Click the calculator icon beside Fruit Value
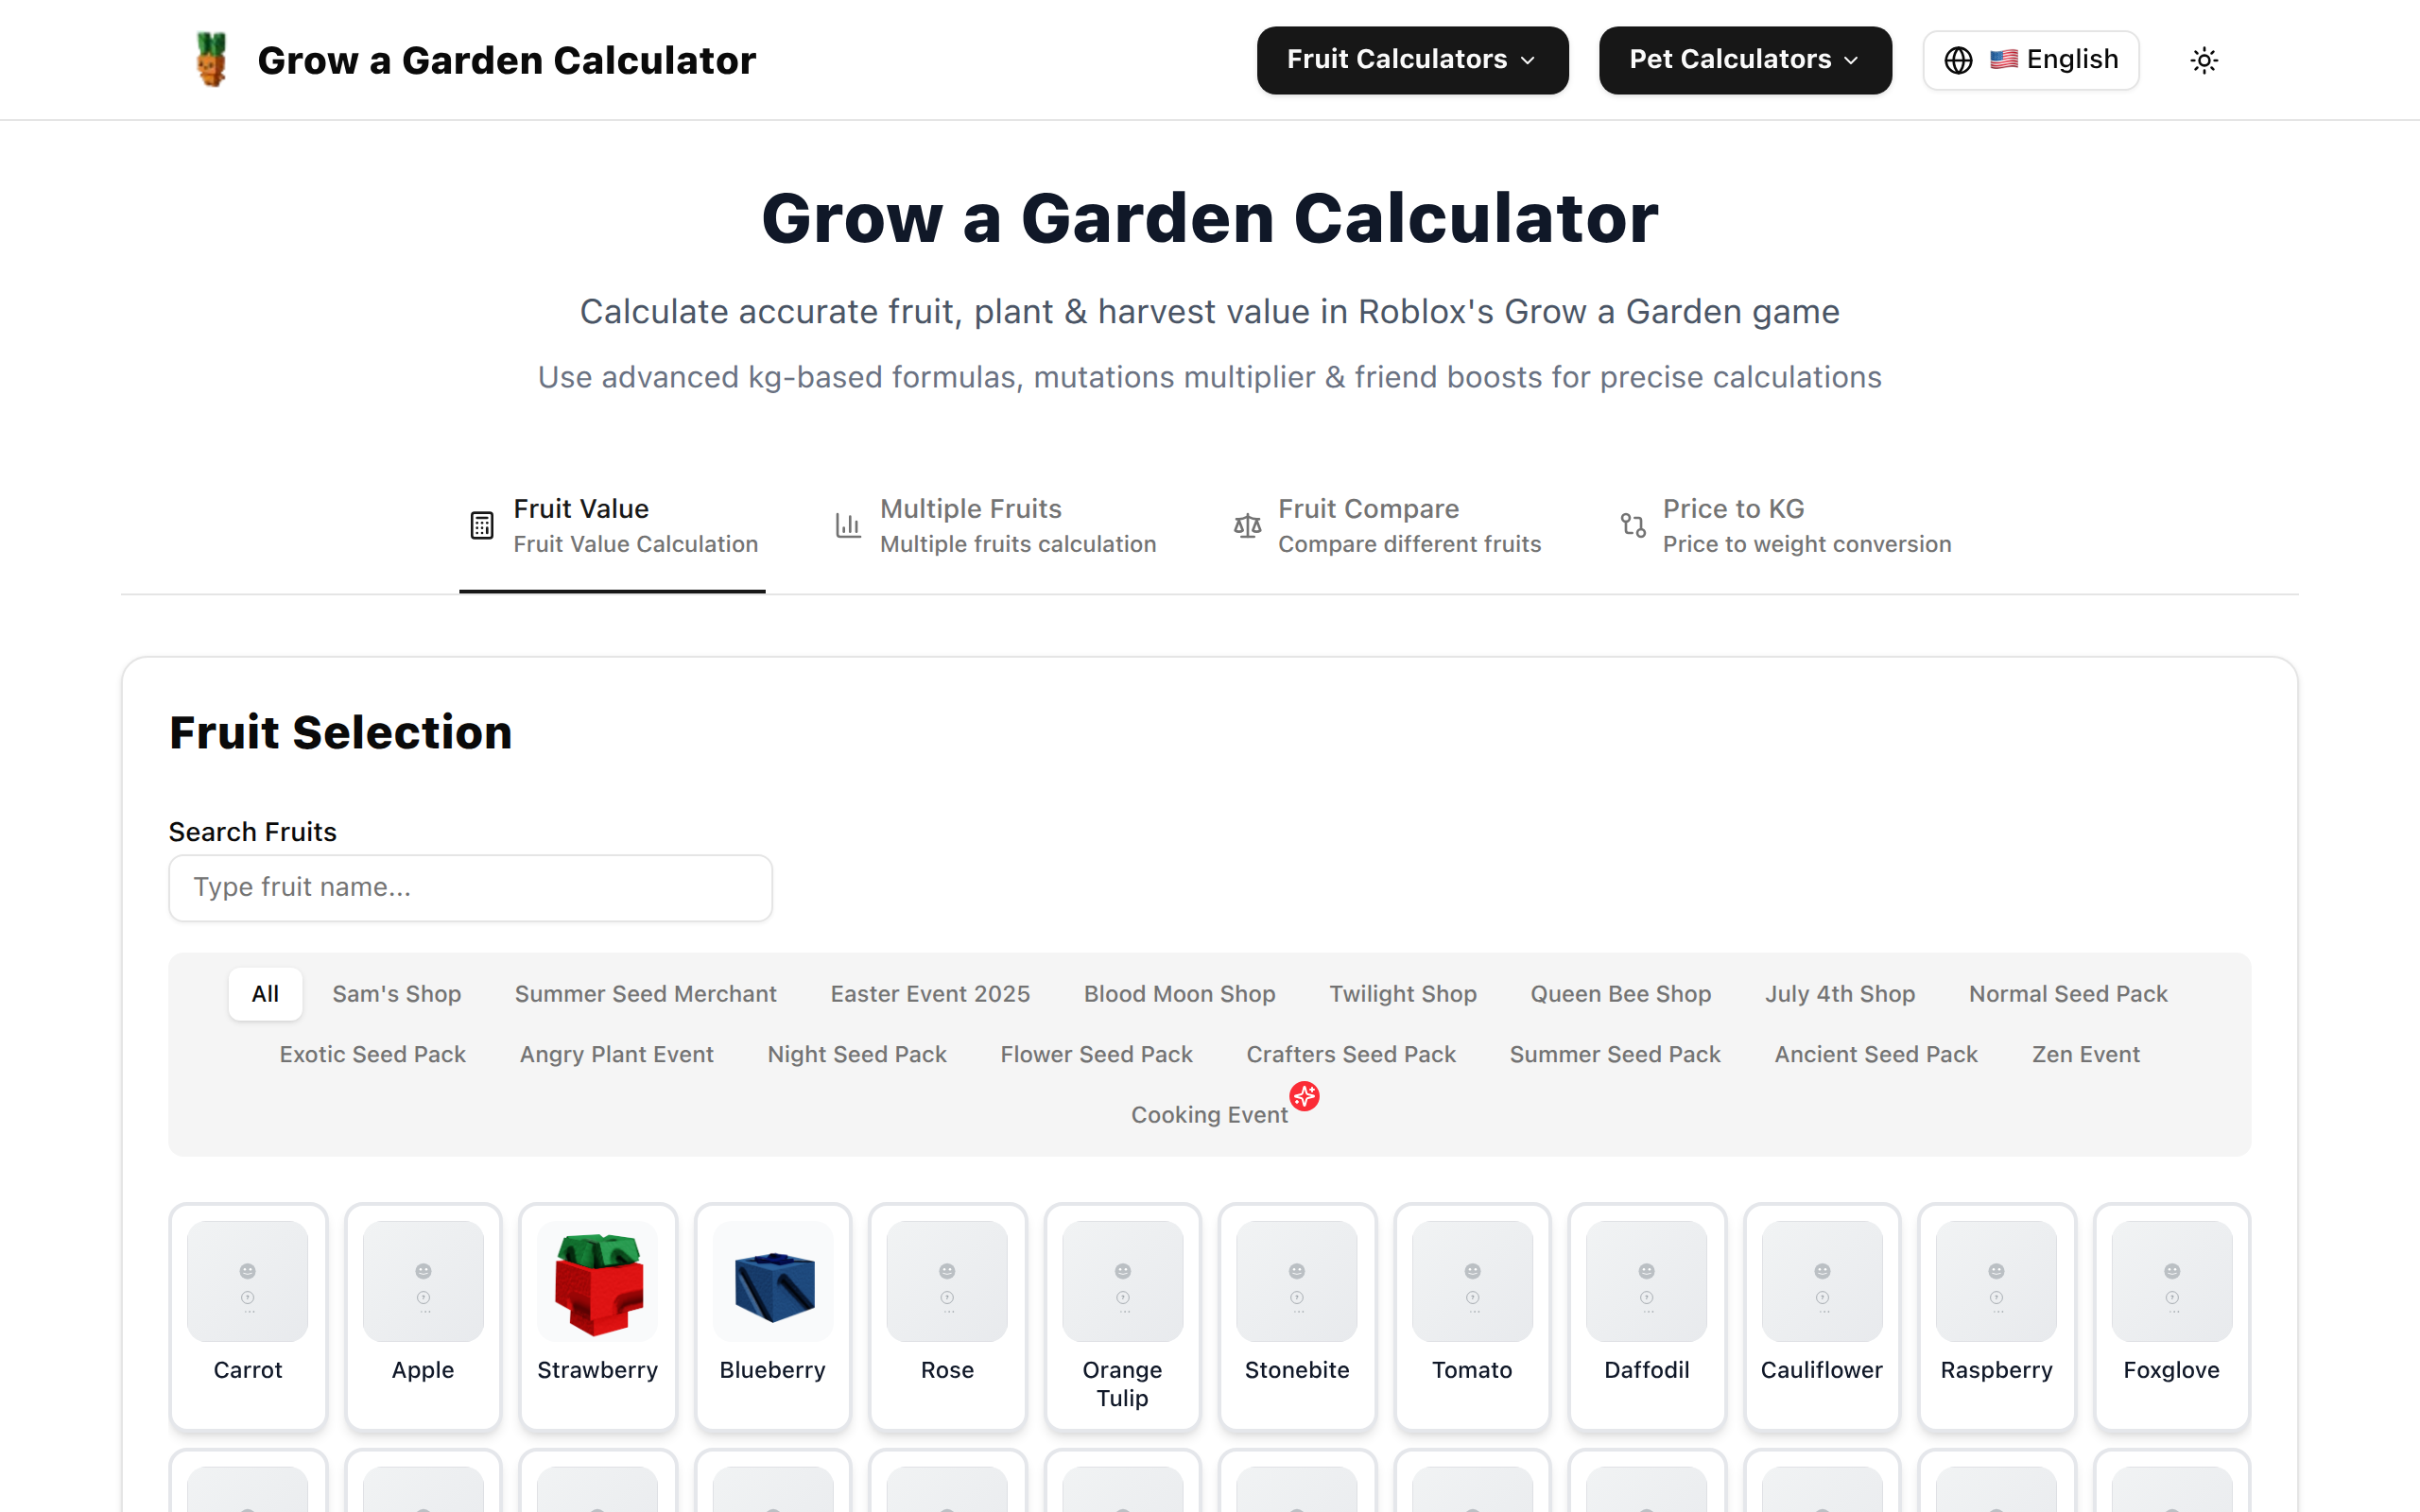This screenshot has width=2420, height=1512. [x=482, y=525]
